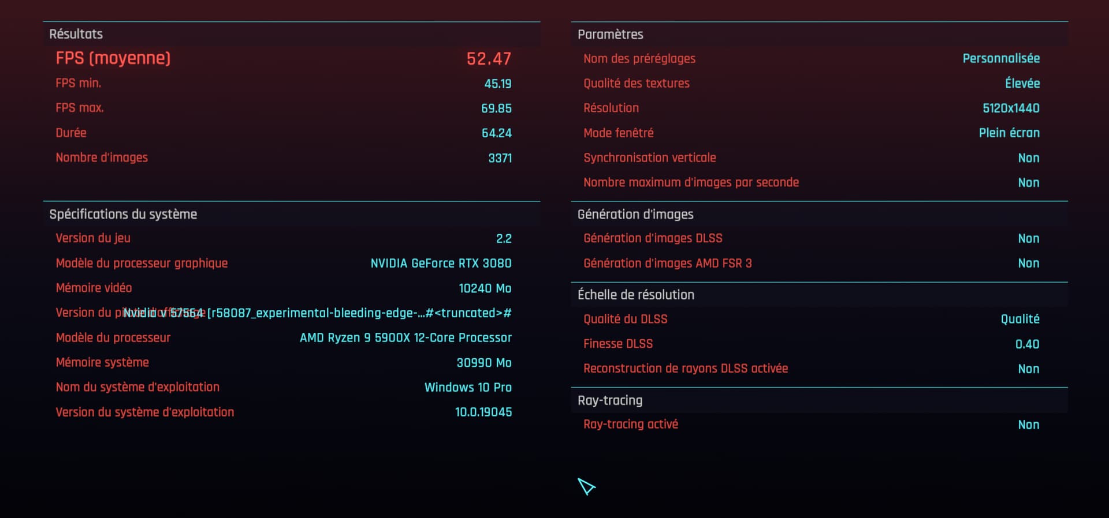Select the Résultats section header
Screen dimensions: 1109x518
coord(76,34)
